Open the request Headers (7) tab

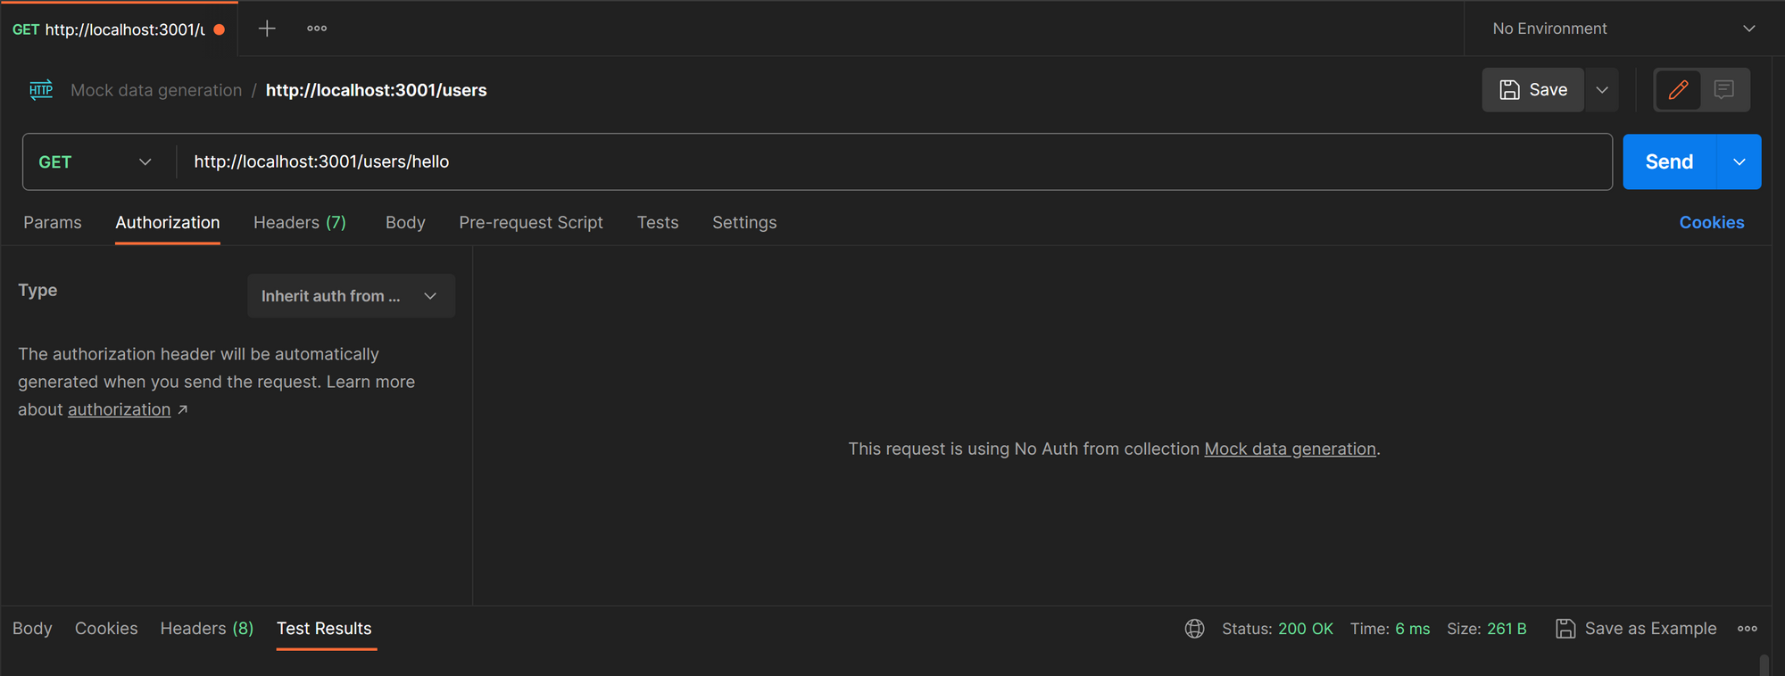point(300,223)
